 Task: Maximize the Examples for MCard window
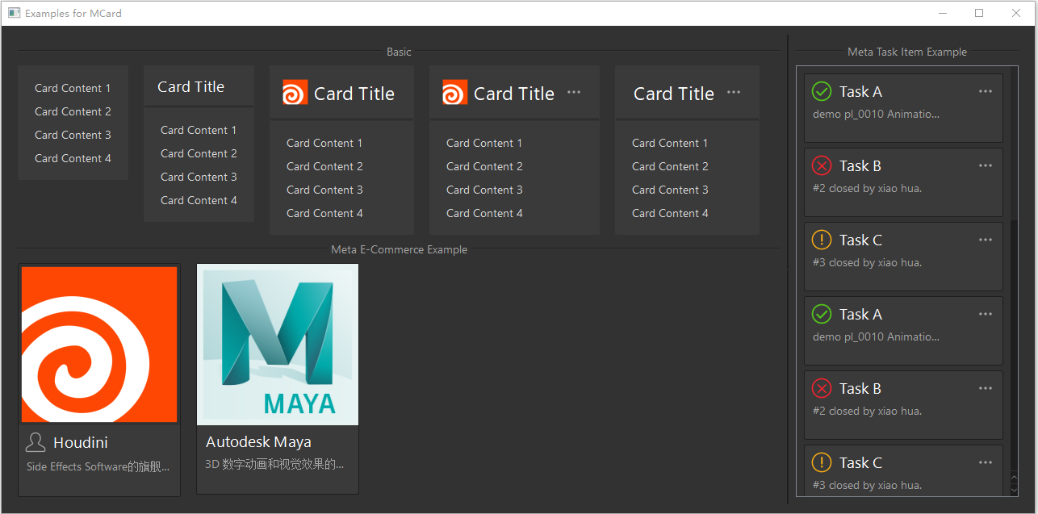979,13
